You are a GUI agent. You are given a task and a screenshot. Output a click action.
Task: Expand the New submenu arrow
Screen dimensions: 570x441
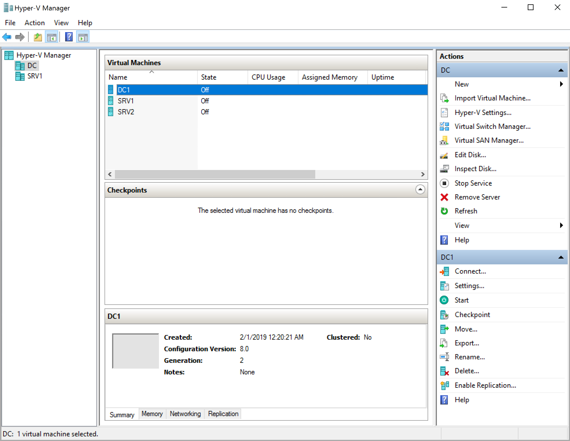coord(561,84)
